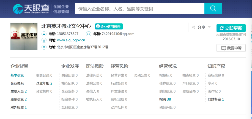Open 招聘 listings with 38 results

click(x=165, y=99)
